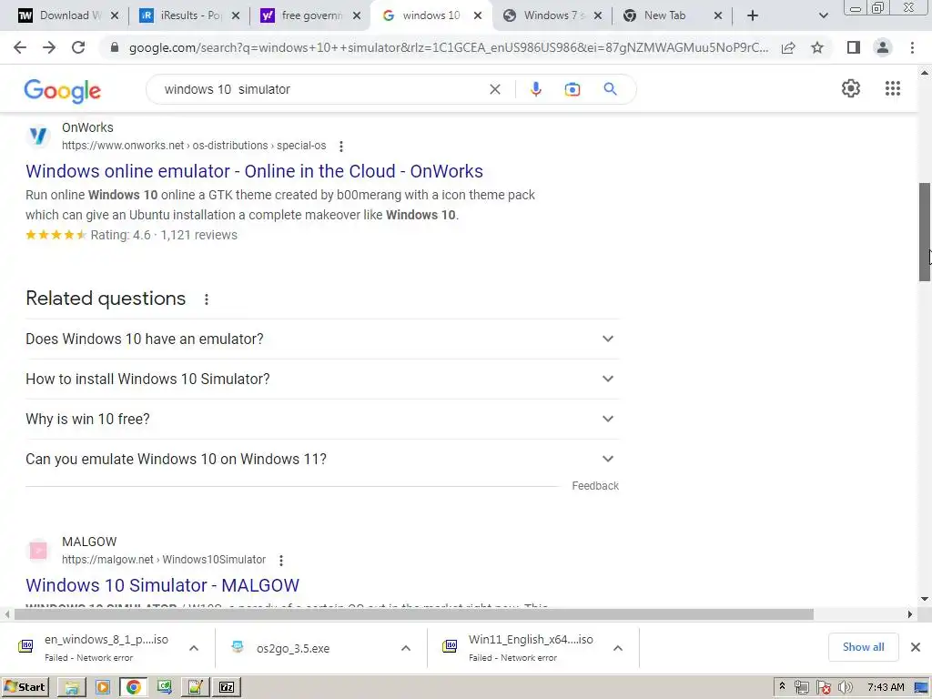The height and width of the screenshot is (699, 932).
Task: Open 'Windows online emulator - OnWorks' link
Action: pos(255,171)
